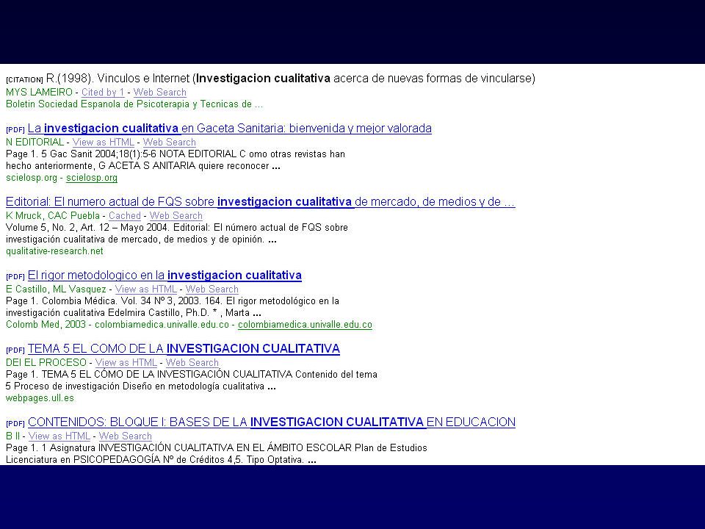Click snippet 'Page 1. 5 Gac Sanit 2004;18(1):5-6'
The height and width of the screenshot is (529, 705).
(x=81, y=154)
